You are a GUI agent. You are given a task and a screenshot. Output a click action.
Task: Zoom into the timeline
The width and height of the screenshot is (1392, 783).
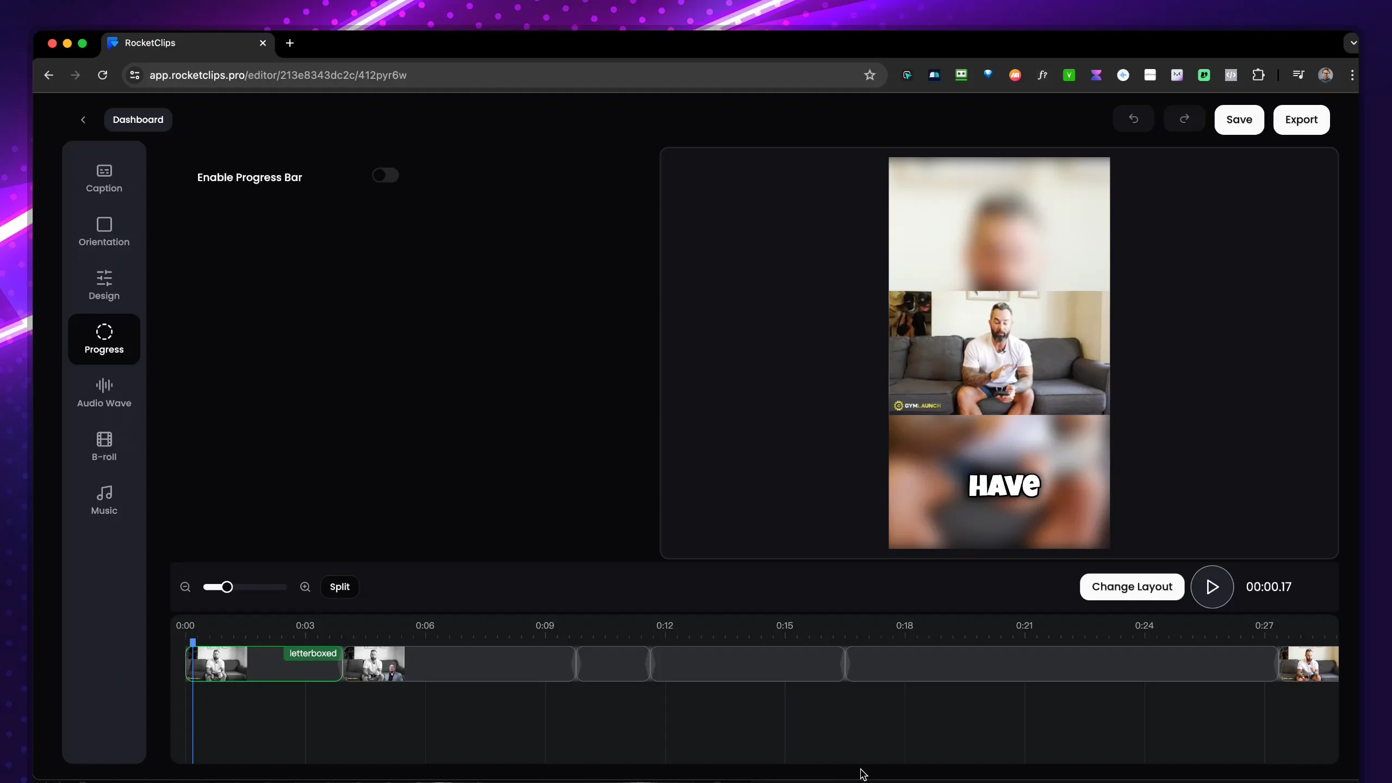(x=305, y=587)
